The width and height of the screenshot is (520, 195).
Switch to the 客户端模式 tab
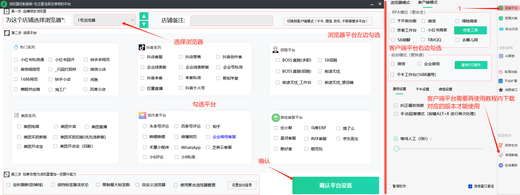click(x=428, y=2)
